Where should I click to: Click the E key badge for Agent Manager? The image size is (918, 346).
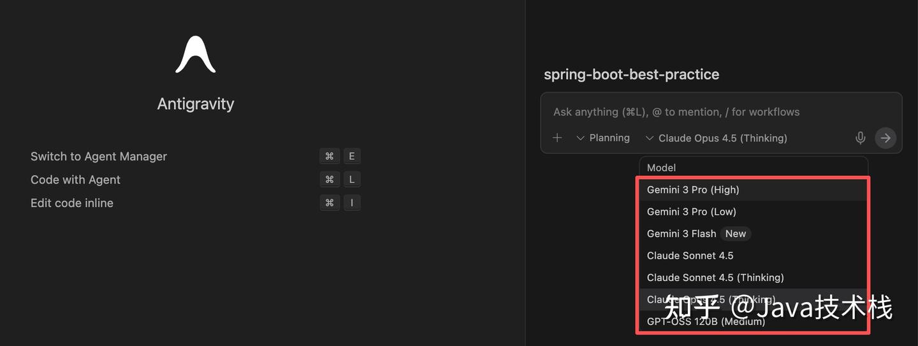(x=352, y=157)
